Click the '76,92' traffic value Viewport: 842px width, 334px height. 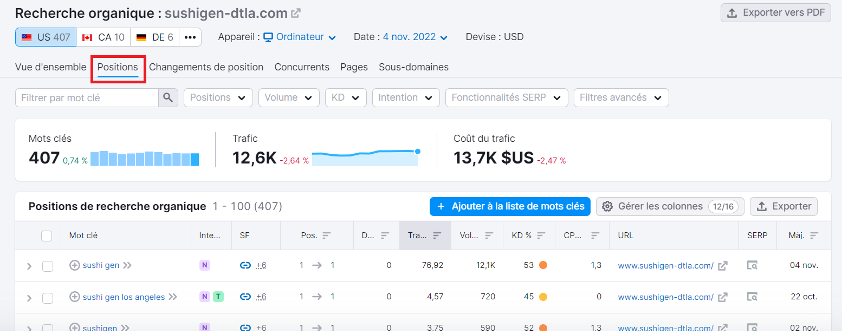pyautogui.click(x=432, y=265)
